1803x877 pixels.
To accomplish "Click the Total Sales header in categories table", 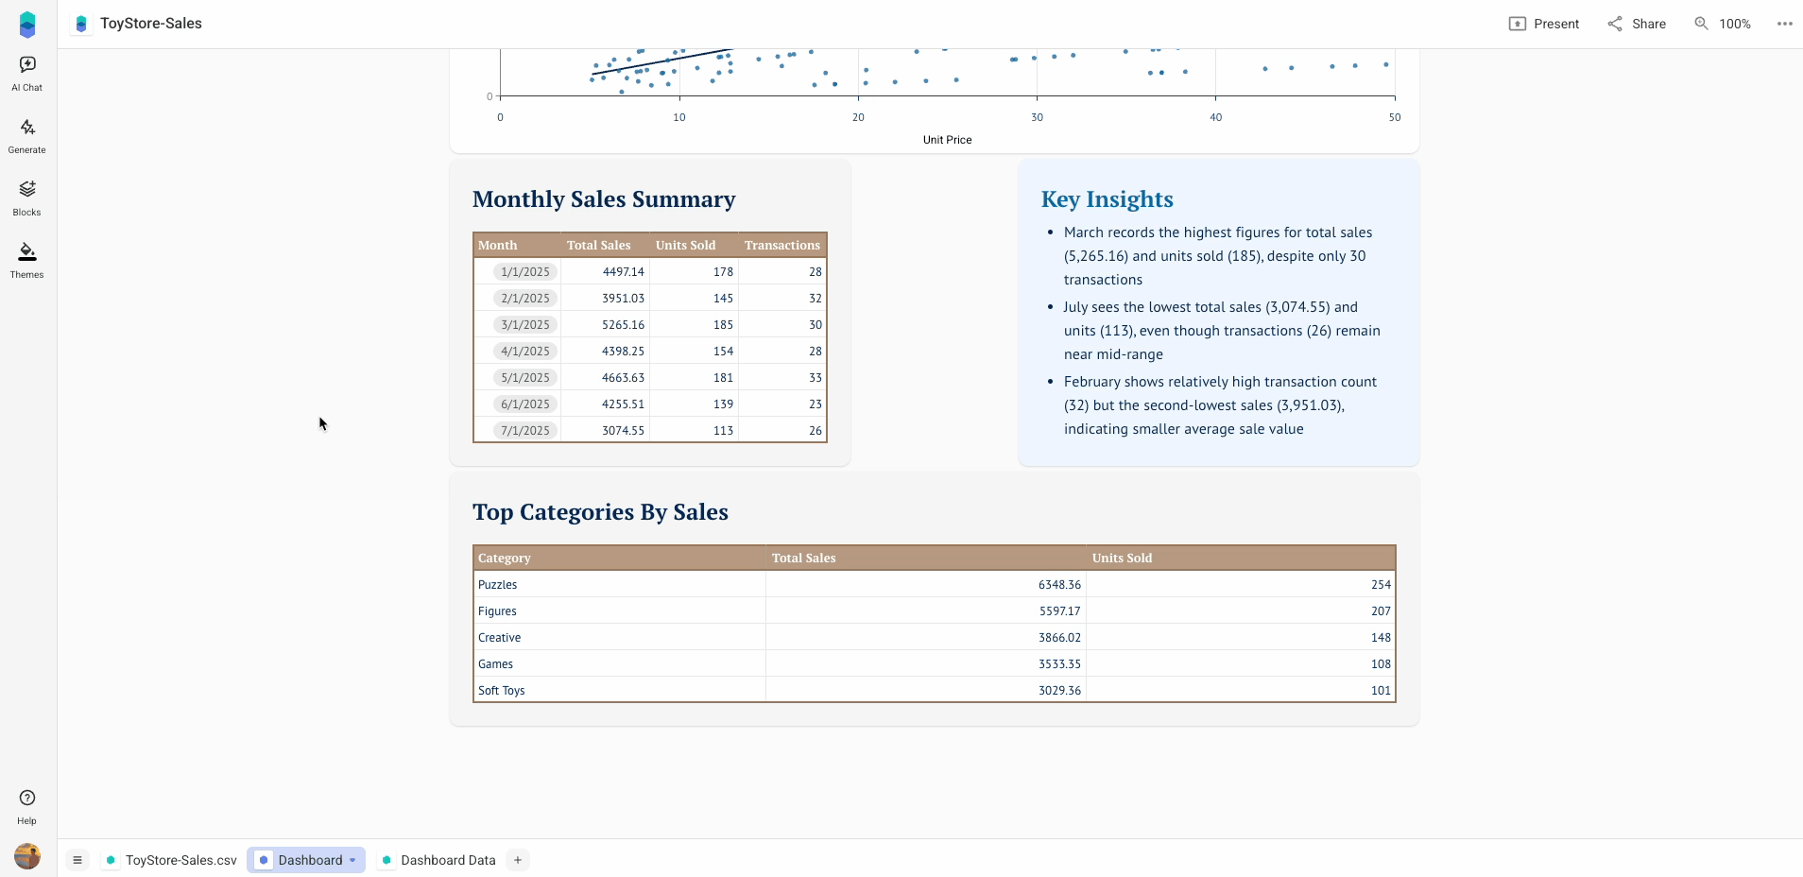I will tap(926, 559).
